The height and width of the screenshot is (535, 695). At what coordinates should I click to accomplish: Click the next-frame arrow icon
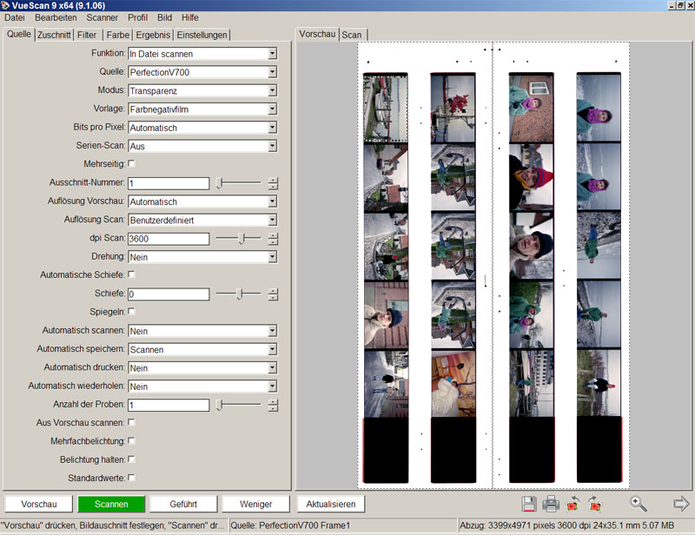tap(681, 504)
